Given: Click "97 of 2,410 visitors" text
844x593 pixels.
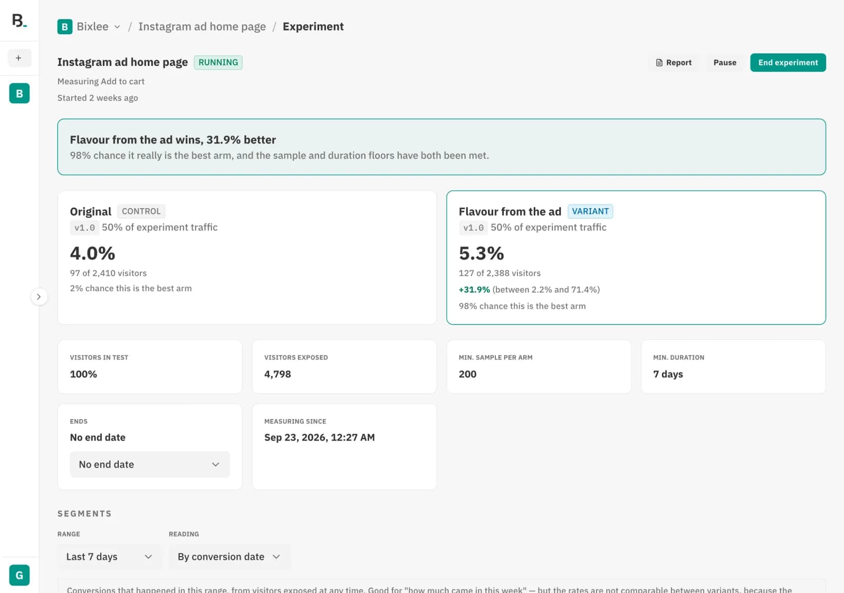Looking at the screenshot, I should coord(108,273).
